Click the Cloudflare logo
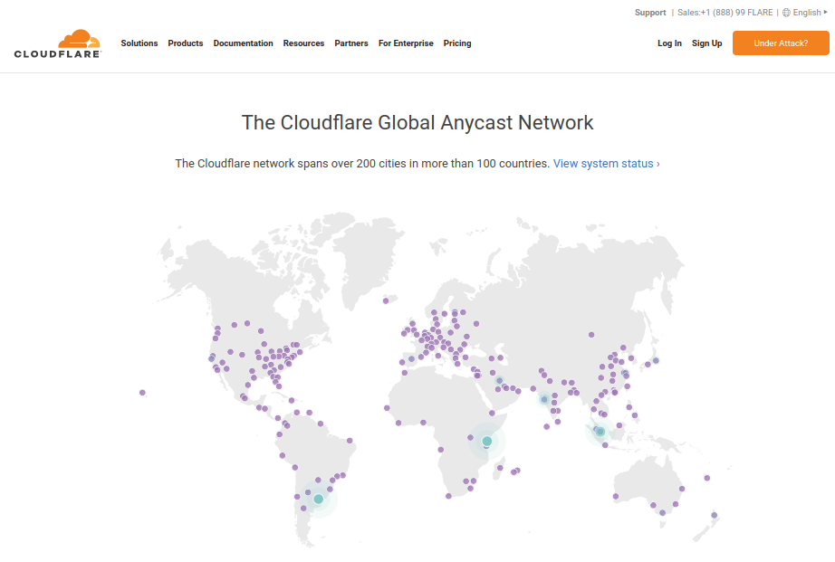This screenshot has width=835, height=562. (58, 43)
